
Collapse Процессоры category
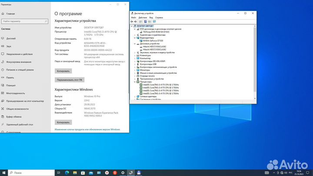[135, 82]
